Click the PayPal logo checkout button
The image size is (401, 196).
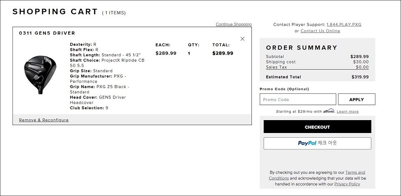tap(317, 143)
